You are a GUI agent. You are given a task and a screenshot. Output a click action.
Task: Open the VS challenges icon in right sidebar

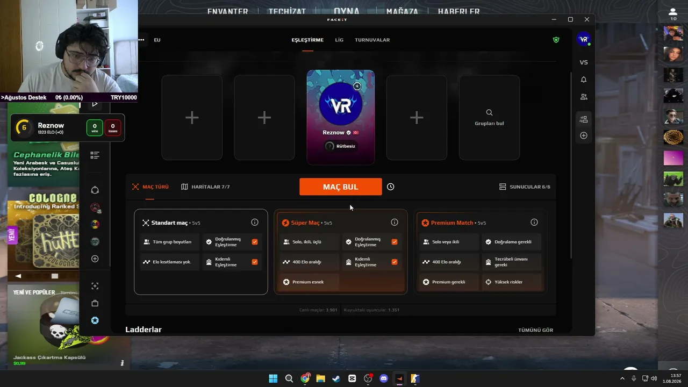(x=584, y=62)
